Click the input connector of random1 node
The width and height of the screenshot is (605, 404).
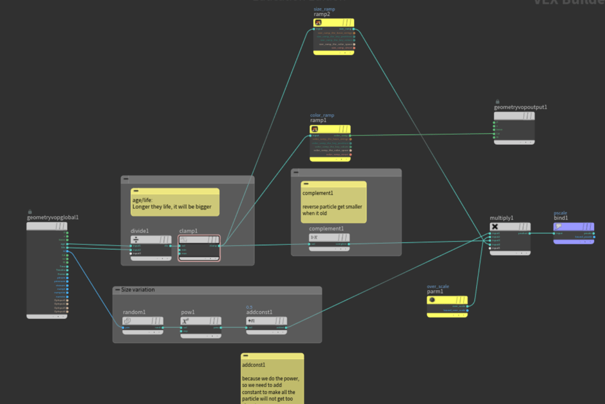pos(123,328)
